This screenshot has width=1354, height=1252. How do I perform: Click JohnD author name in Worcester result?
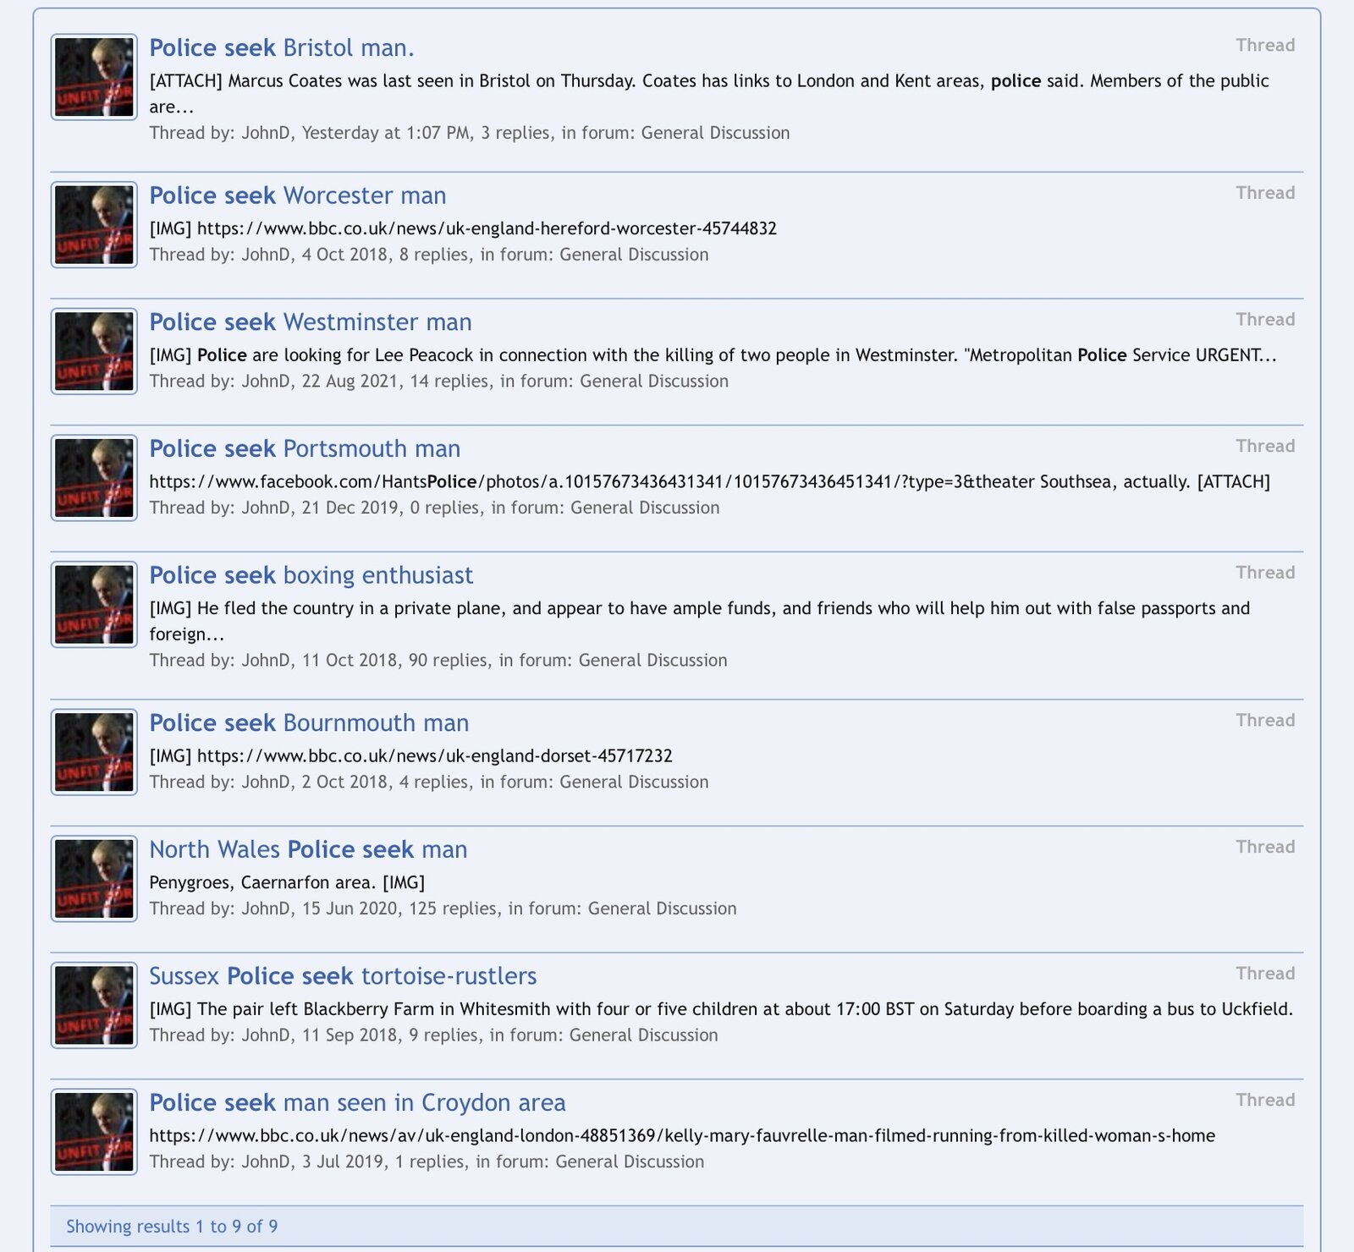click(x=267, y=255)
